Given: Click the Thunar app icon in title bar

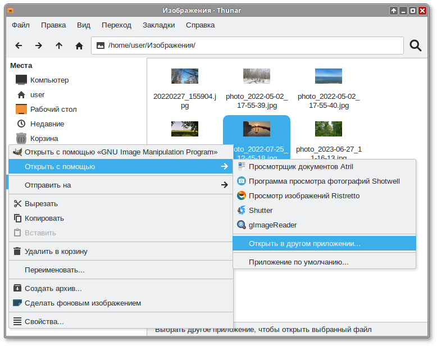Looking at the screenshot, I should click(x=11, y=11).
